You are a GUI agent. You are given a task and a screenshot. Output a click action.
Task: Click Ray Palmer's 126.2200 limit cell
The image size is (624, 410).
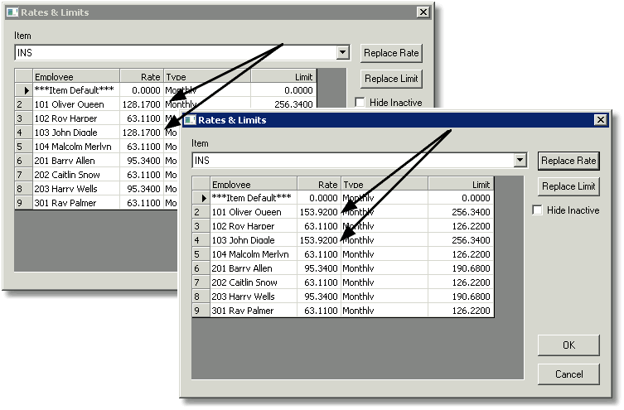[461, 311]
